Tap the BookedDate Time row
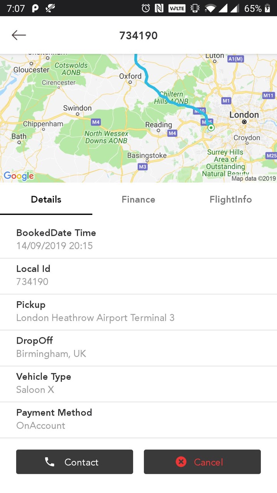The image size is (277, 493). (138, 240)
